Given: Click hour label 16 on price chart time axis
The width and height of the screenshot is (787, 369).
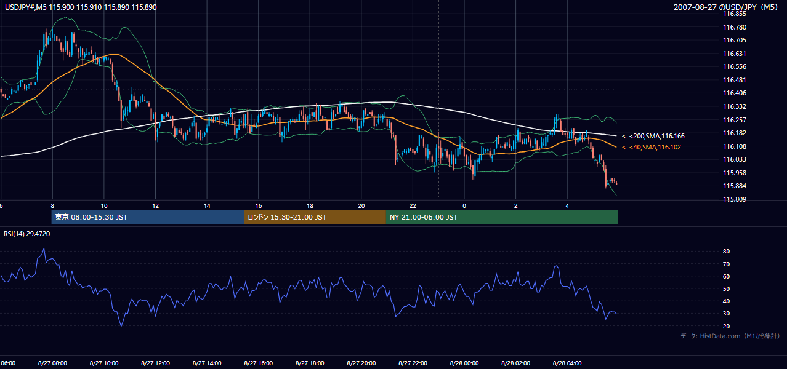Looking at the screenshot, I should (259, 205).
